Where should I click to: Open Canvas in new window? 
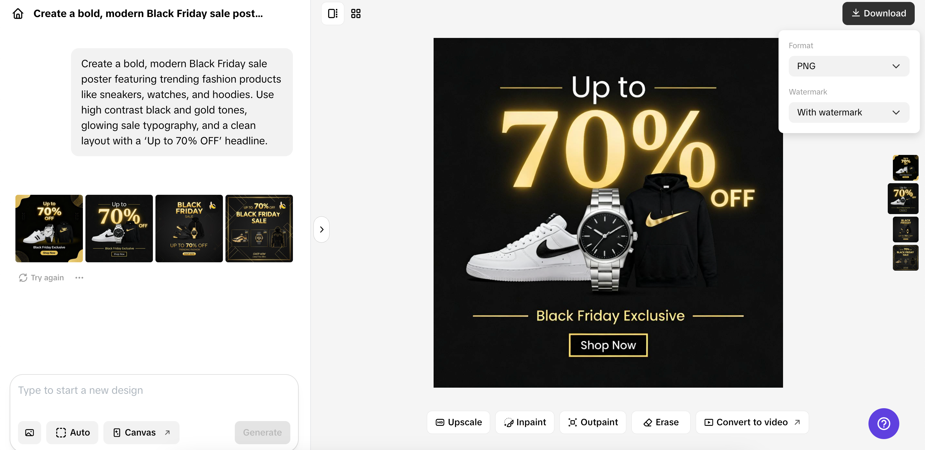click(141, 432)
